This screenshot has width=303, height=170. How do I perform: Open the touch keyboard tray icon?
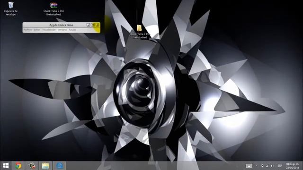(x=249, y=166)
